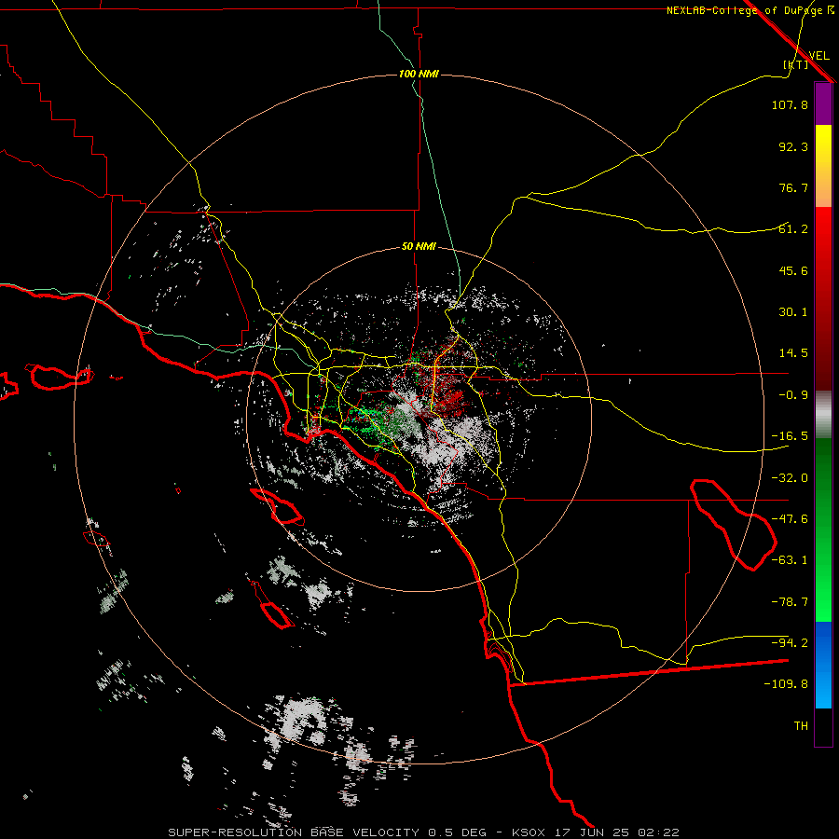839x839 pixels.
Task: Click the 61.2 scale value
Action: point(793,229)
